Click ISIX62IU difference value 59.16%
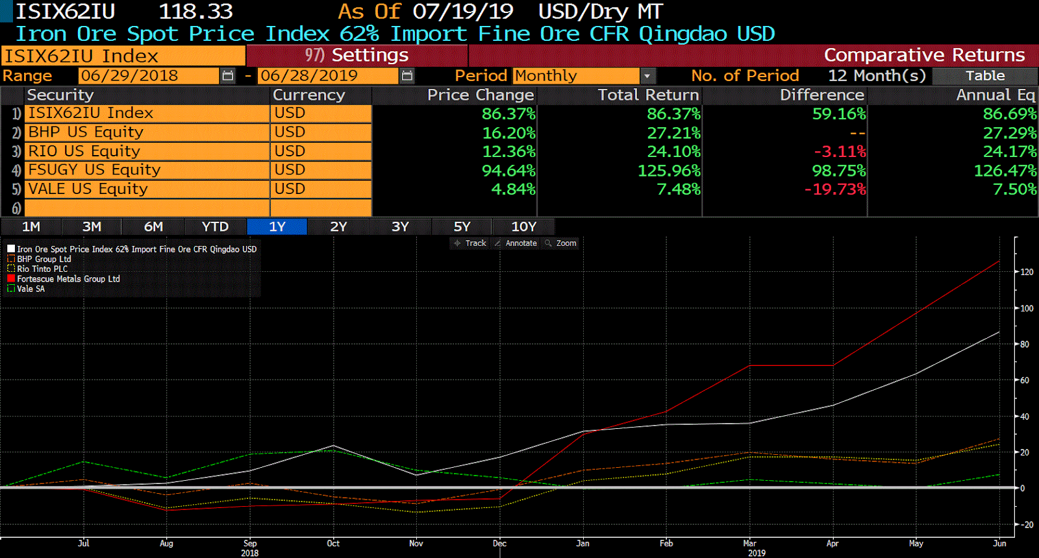Viewport: 1039px width, 558px height. tap(839, 114)
